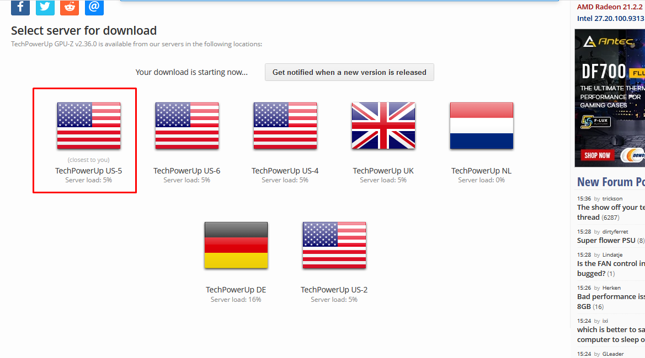Share page via email icon

click(x=94, y=7)
